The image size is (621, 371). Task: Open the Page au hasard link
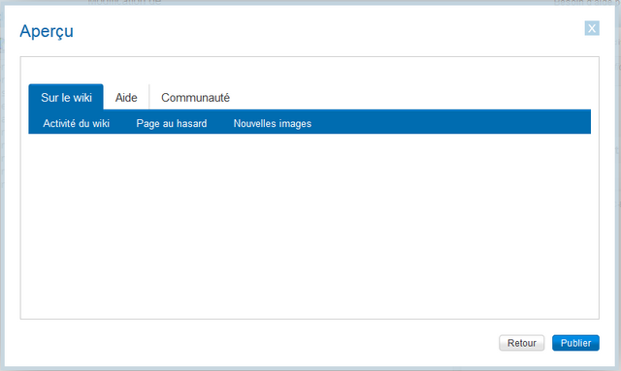pos(172,123)
